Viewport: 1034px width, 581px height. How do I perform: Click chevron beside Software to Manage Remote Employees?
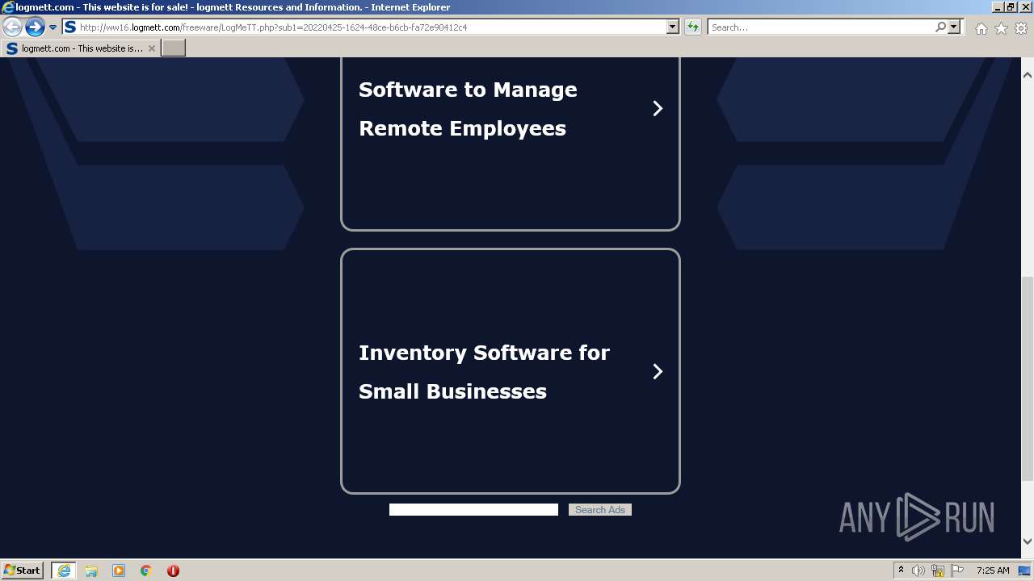[658, 108]
